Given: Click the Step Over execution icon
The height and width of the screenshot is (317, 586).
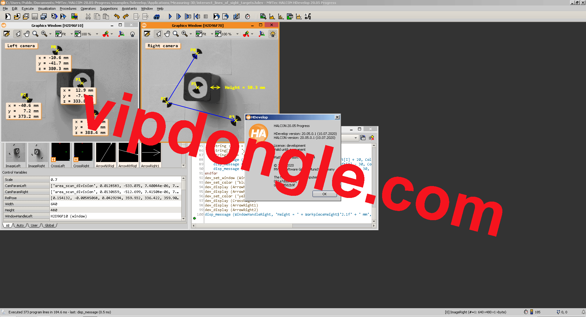Looking at the screenshot, I should (179, 16).
